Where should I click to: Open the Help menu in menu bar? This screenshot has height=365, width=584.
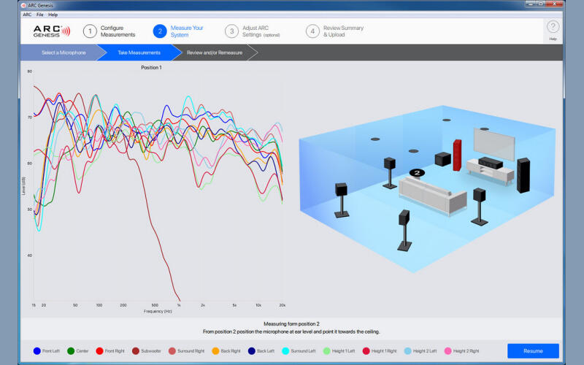(53, 15)
